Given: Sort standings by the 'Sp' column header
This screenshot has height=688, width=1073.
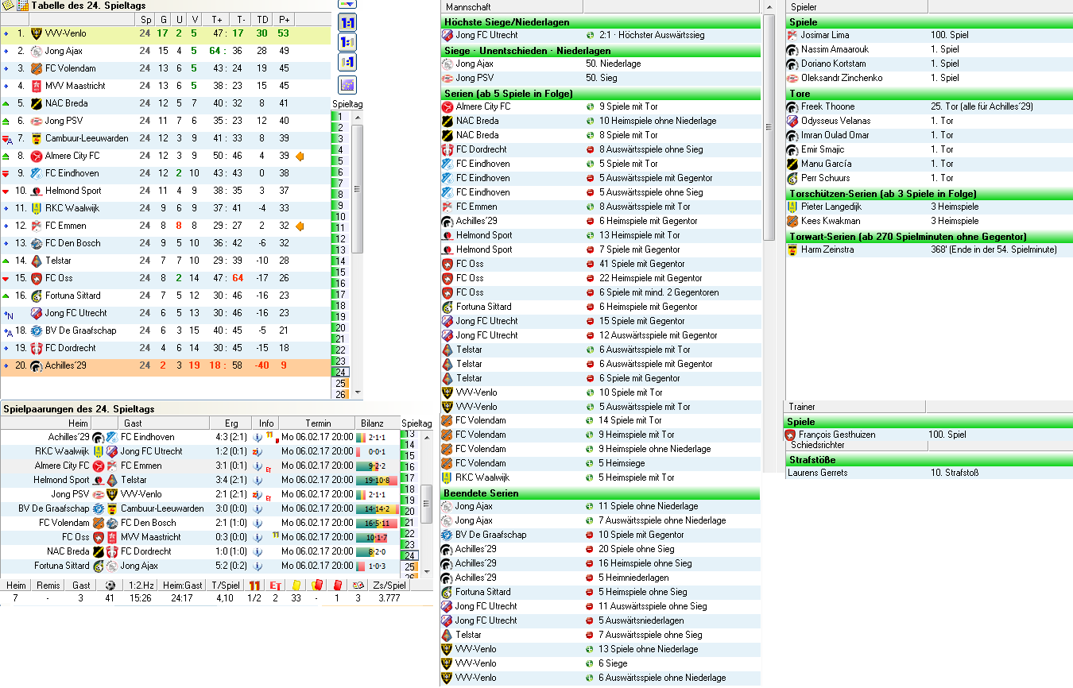Looking at the screenshot, I should click(x=145, y=19).
